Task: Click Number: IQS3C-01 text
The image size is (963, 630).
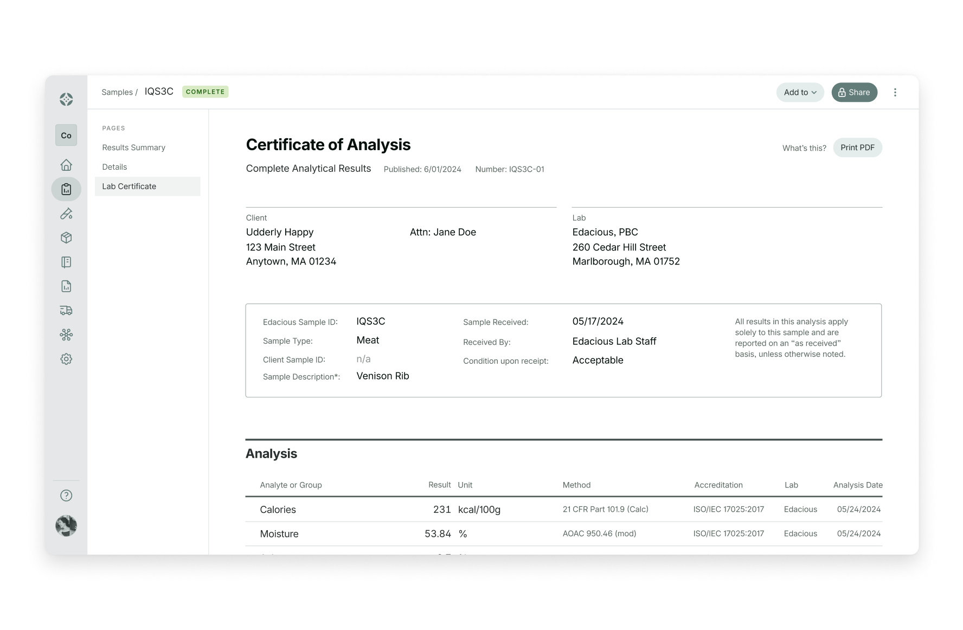Action: [510, 169]
